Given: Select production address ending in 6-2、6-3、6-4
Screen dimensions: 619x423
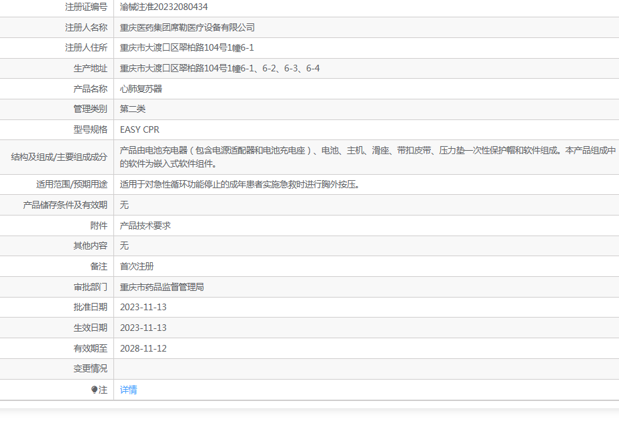Looking at the screenshot, I should pyautogui.click(x=219, y=68).
